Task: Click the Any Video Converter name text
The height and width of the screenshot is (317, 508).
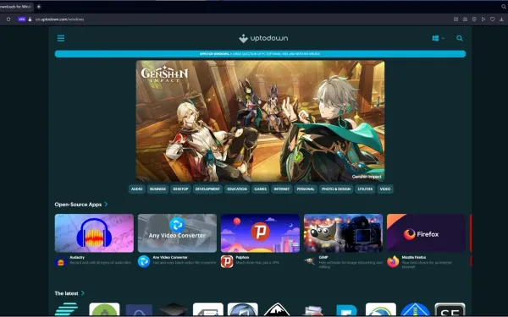Action: (170, 258)
